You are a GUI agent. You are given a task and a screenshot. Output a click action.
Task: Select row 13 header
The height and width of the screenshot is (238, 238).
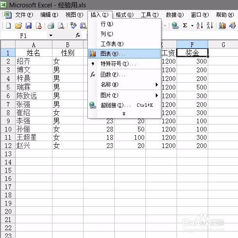pyautogui.click(x=8, y=154)
